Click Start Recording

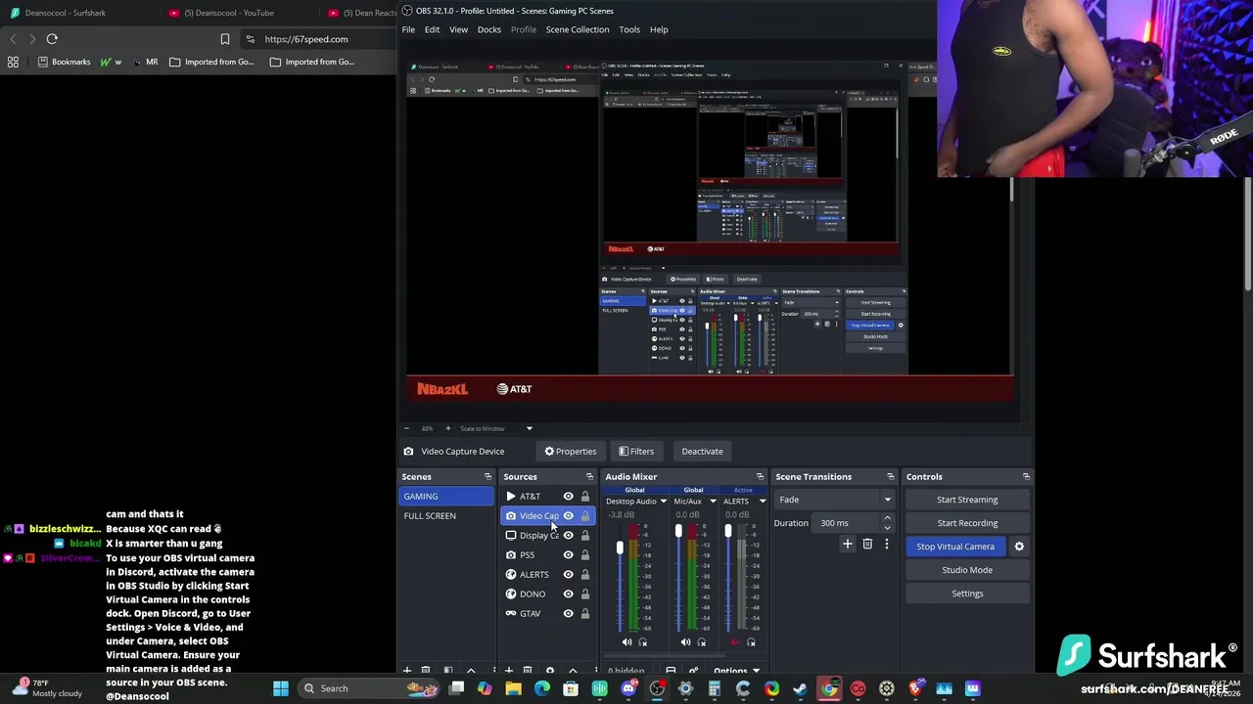[967, 523]
